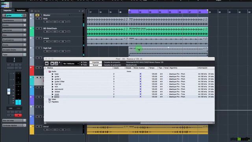Click the red record enable button in inspector
252x142 pixels.
click(x=18, y=115)
